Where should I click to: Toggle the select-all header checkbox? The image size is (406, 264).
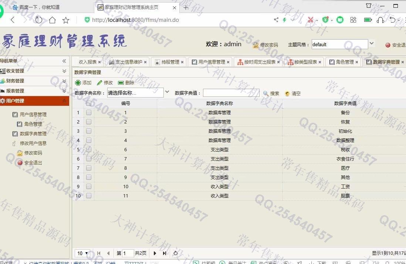[89, 103]
